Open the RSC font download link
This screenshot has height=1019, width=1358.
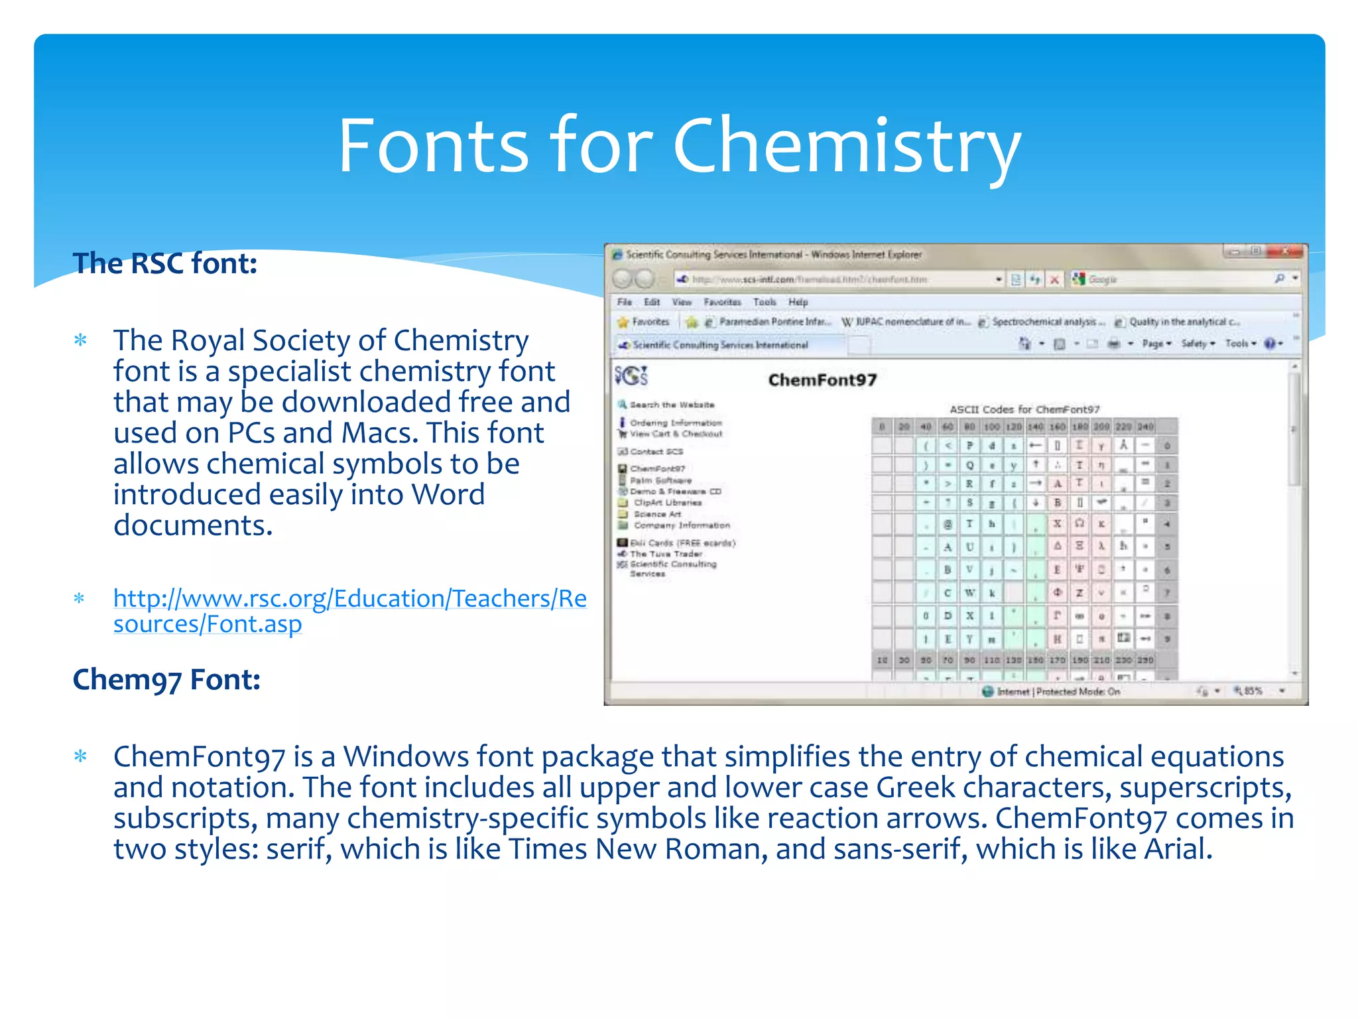tap(350, 611)
